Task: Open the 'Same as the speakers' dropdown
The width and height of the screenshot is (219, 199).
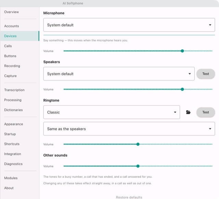Action: point(129,129)
